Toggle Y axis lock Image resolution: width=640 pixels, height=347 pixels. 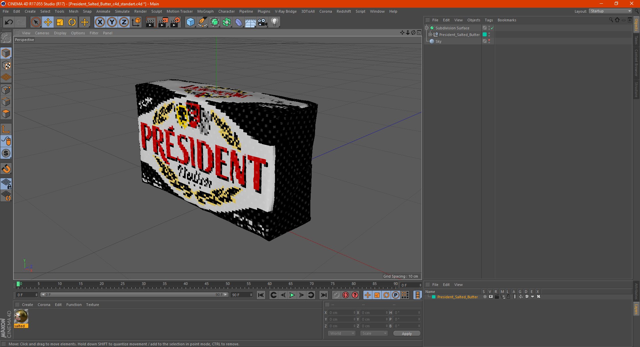pyautogui.click(x=112, y=22)
